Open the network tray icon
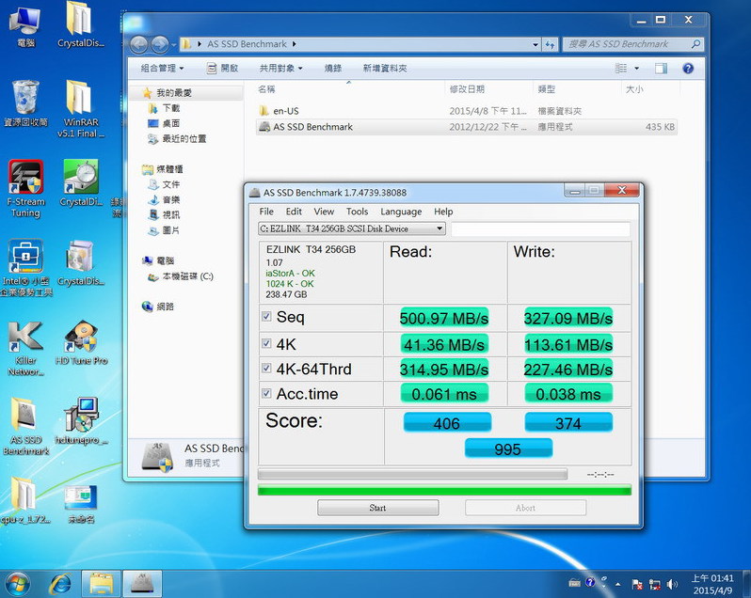This screenshot has height=598, width=751. tap(654, 584)
